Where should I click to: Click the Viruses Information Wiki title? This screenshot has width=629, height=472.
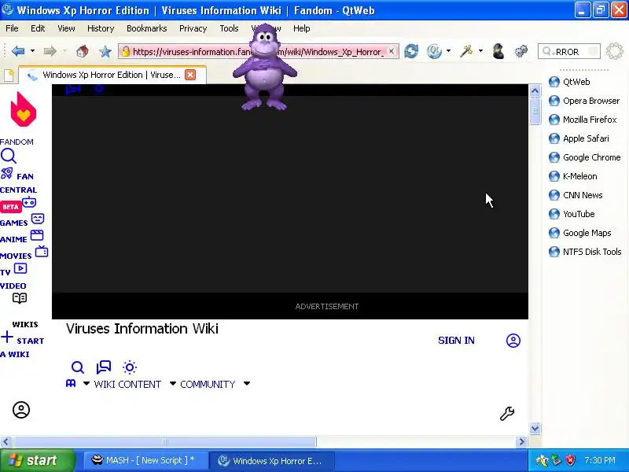tap(142, 329)
